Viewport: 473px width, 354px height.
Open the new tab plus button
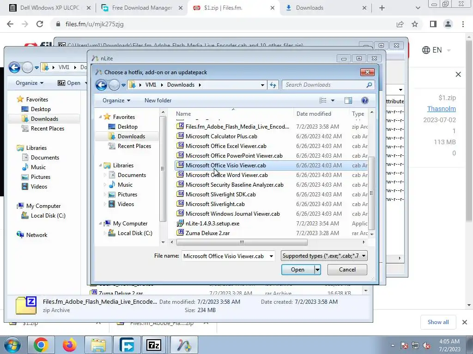coord(382,8)
